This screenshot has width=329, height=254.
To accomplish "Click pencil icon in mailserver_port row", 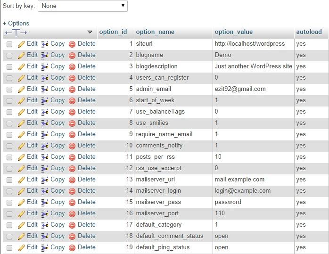I will click(21, 214).
